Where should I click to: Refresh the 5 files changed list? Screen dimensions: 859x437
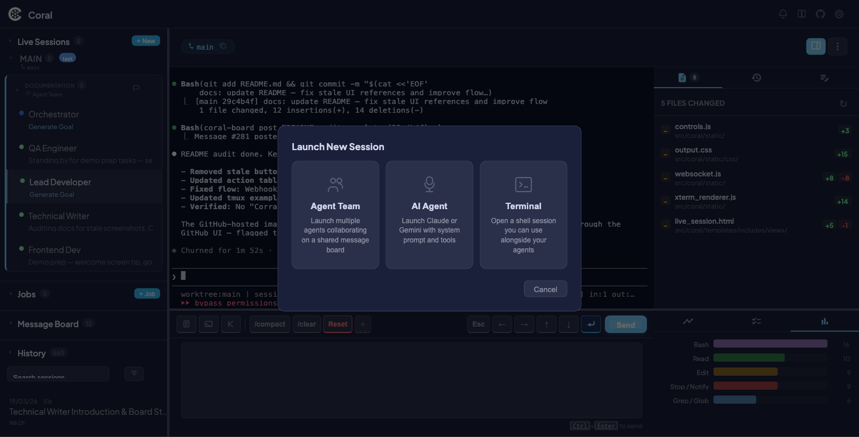pyautogui.click(x=843, y=103)
